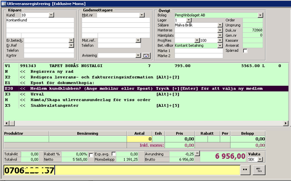Select row V1 TAPET BORÅS NOSTALGI
The height and width of the screenshot is (181, 291).
pyautogui.click(x=146, y=66)
